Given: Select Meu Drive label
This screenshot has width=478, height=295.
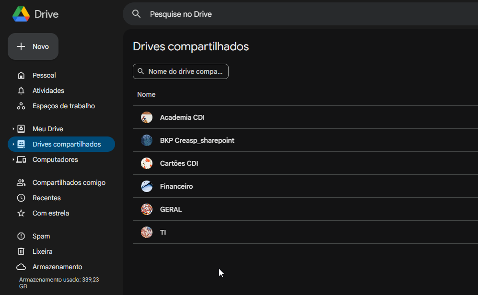Looking at the screenshot, I should click(48, 129).
